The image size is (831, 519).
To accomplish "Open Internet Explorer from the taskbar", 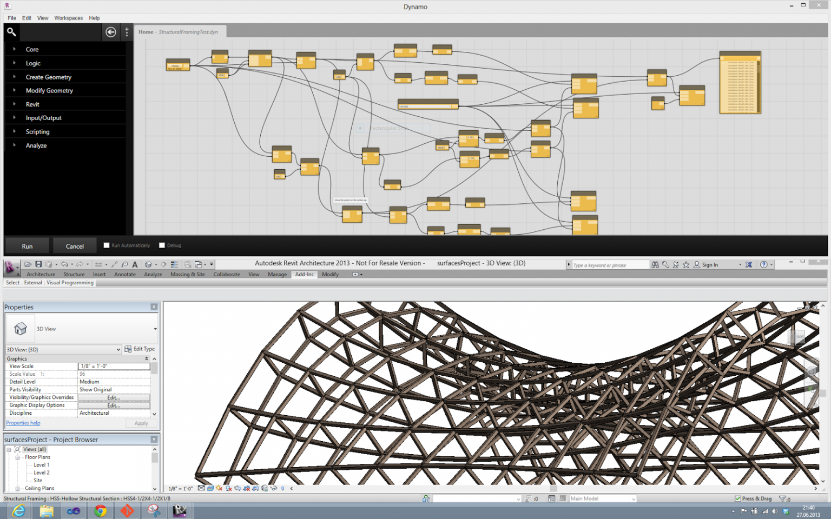I will pyautogui.click(x=18, y=511).
